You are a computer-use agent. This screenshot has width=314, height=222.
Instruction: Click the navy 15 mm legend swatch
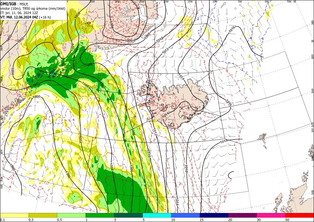click(214, 215)
